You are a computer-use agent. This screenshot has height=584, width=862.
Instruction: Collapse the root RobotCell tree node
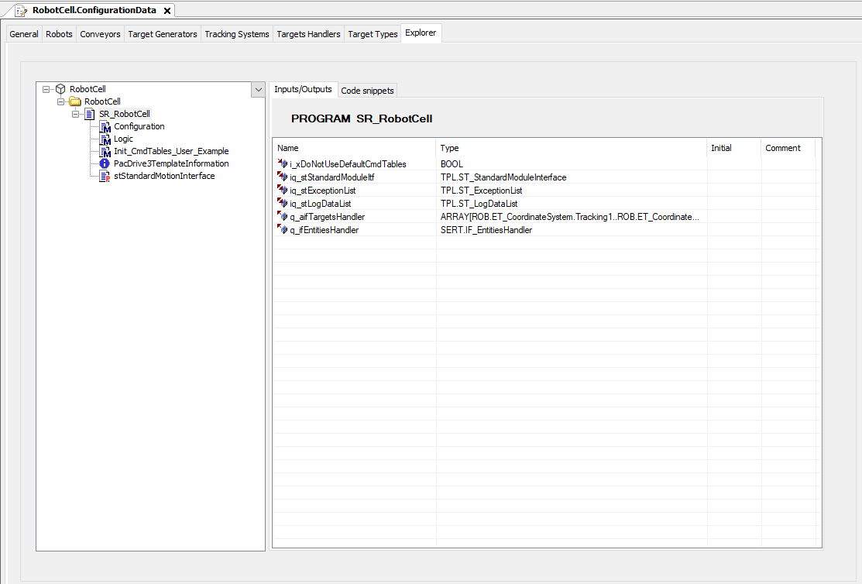46,90
